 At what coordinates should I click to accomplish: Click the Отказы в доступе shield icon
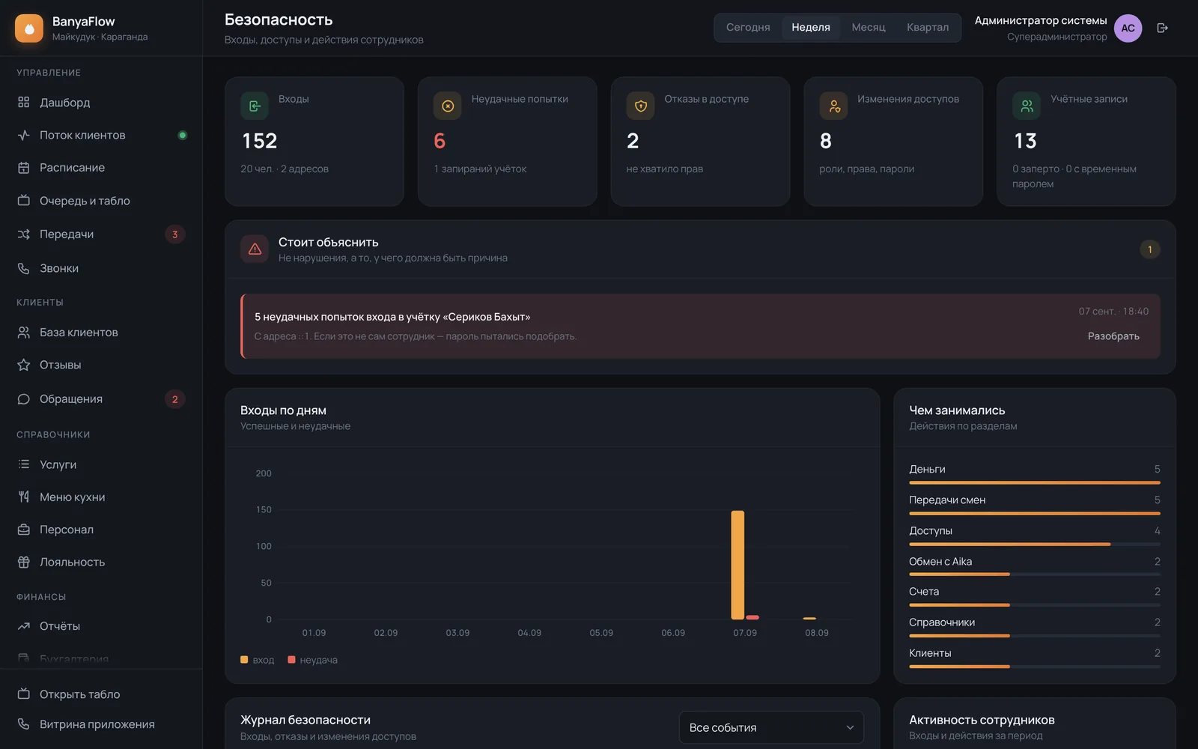pyautogui.click(x=641, y=106)
